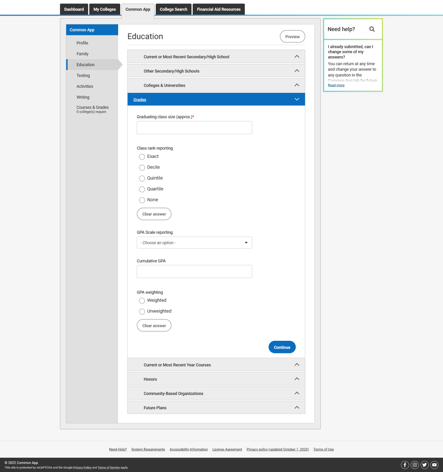Image resolution: width=443 pixels, height=472 pixels.
Task: Open the Need Help? footer link
Action: click(118, 449)
